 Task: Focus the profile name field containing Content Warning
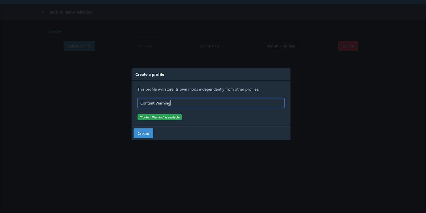point(211,103)
